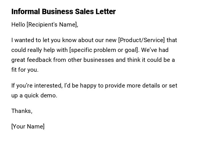
Task: Click the "Informal Business Sales Letter" title
Action: coord(63,12)
